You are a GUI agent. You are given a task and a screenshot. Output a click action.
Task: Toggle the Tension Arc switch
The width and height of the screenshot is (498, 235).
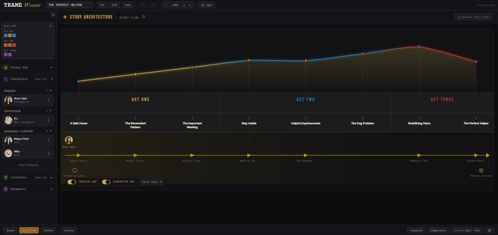72,182
